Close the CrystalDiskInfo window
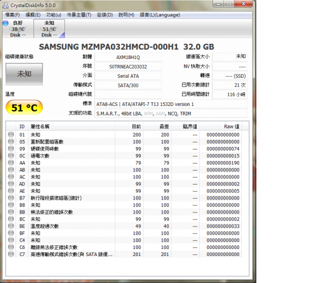 coord(243,3)
